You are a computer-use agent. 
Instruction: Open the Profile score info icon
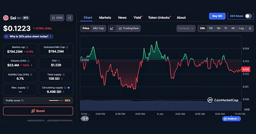pos(22,100)
